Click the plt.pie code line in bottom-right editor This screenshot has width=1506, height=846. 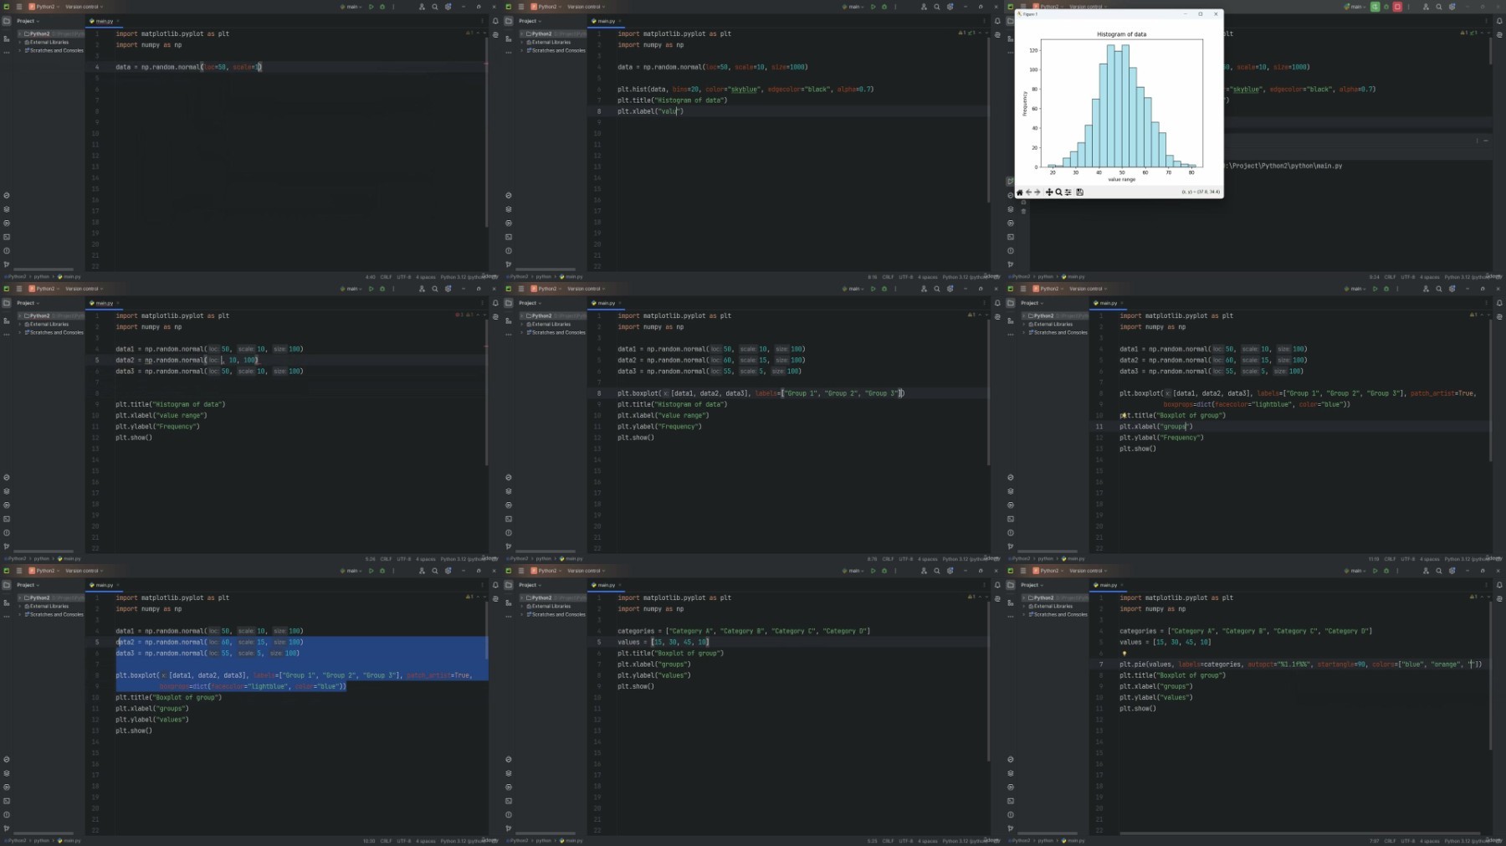pyautogui.click(x=1300, y=664)
